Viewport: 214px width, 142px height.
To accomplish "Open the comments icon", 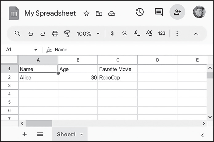I will [x=159, y=12].
